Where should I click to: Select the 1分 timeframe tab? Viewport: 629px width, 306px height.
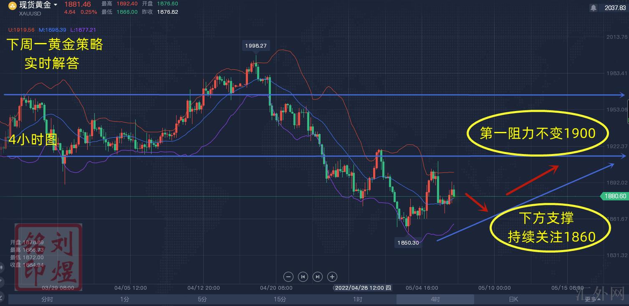pos(125,299)
